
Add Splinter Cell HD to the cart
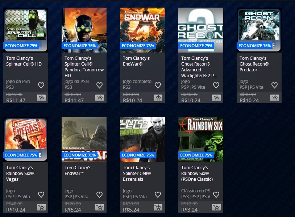pos(41,98)
